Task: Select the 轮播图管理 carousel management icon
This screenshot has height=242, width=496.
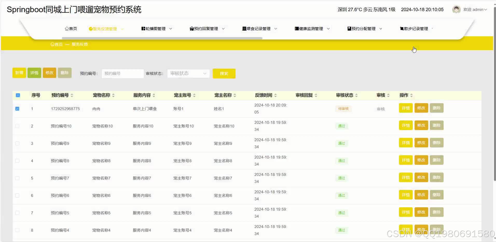Action: pyautogui.click(x=143, y=29)
